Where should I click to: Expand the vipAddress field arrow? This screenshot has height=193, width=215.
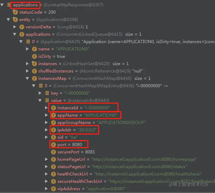pos(46,189)
